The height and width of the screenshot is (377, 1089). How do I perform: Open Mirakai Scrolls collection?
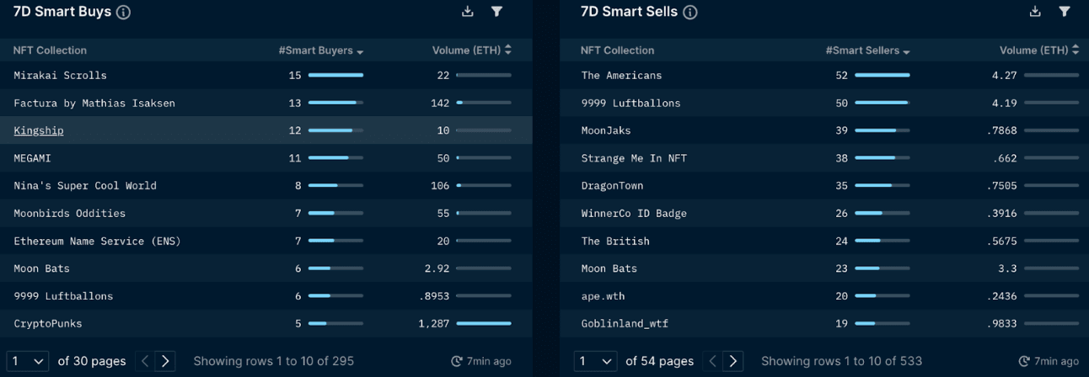60,75
